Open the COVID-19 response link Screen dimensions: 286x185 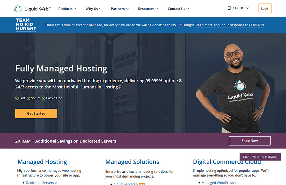pos(230,25)
